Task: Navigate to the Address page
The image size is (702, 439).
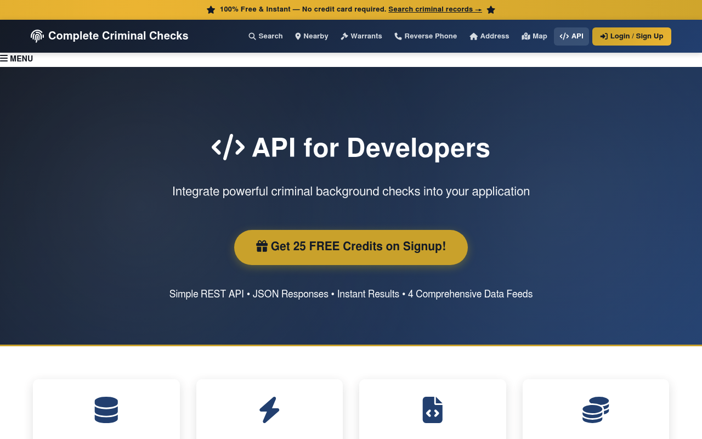Action: click(x=489, y=36)
